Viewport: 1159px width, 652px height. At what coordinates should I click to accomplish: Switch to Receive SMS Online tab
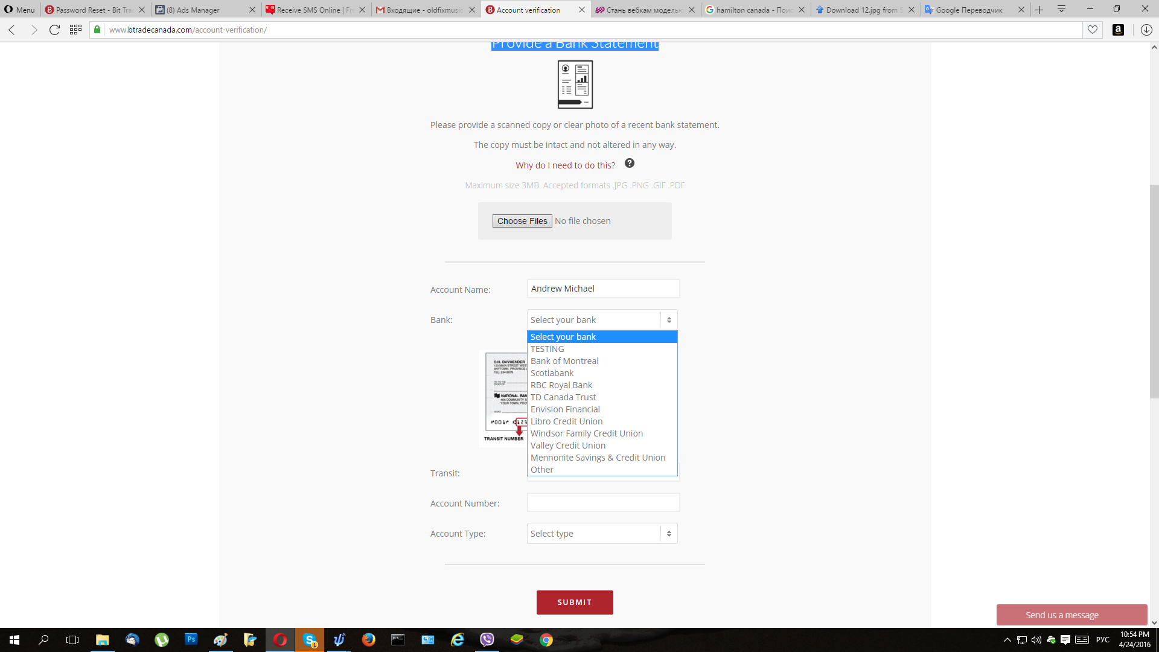314,10
